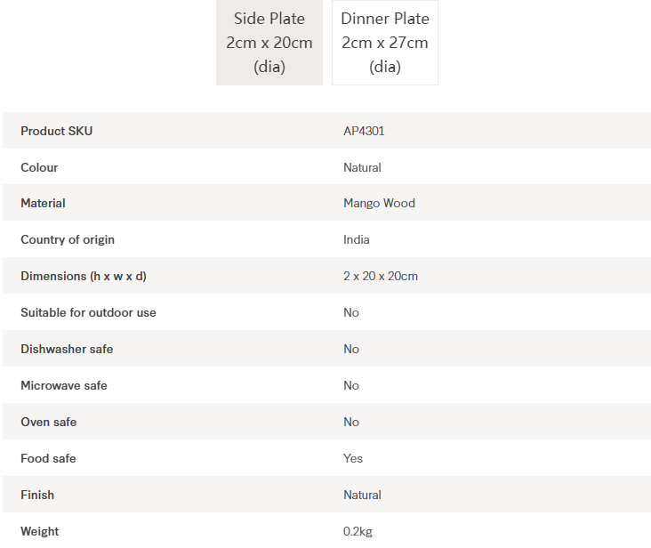Click the Oven safe row label
The width and height of the screenshot is (651, 548).
49,422
